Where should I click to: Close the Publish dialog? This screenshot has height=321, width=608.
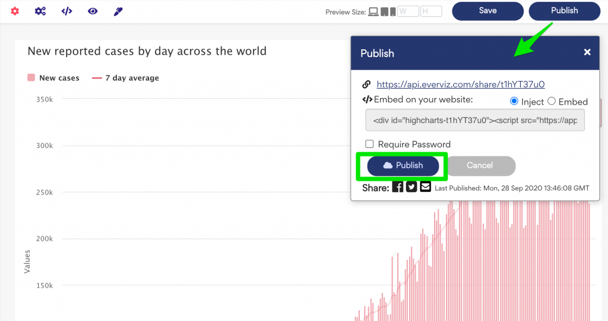point(587,52)
